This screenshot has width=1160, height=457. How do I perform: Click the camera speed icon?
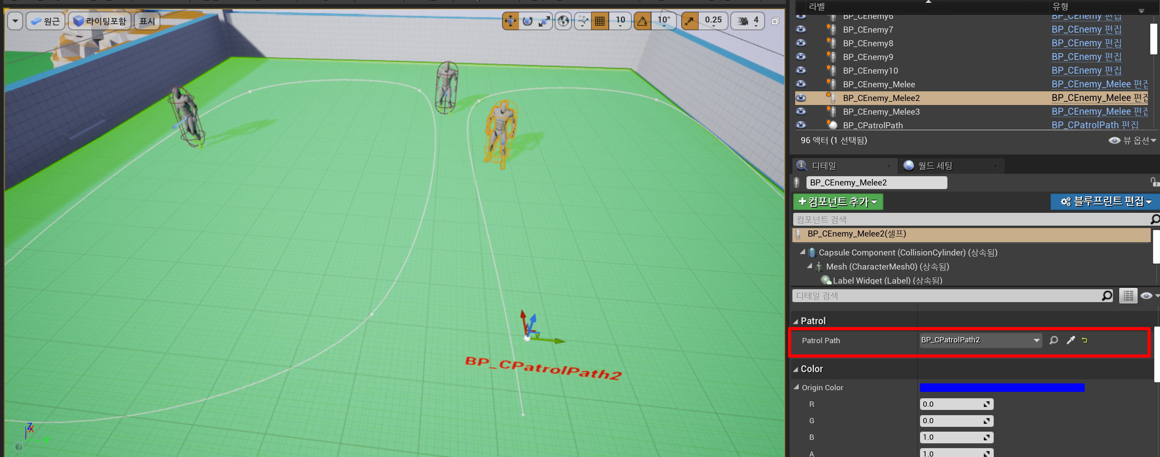(743, 21)
